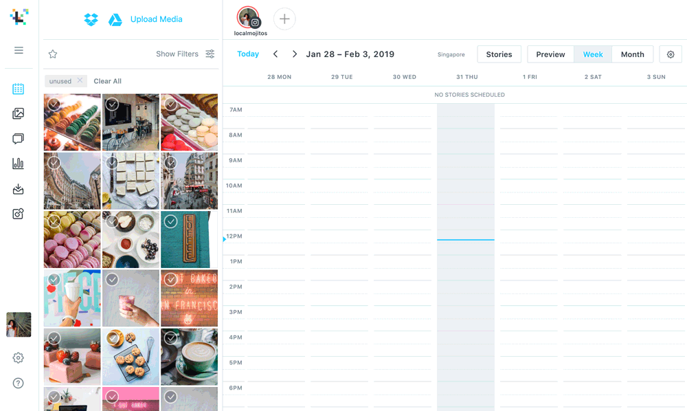The image size is (687, 411).
Task: Import media from Google Drive
Action: [x=115, y=20]
